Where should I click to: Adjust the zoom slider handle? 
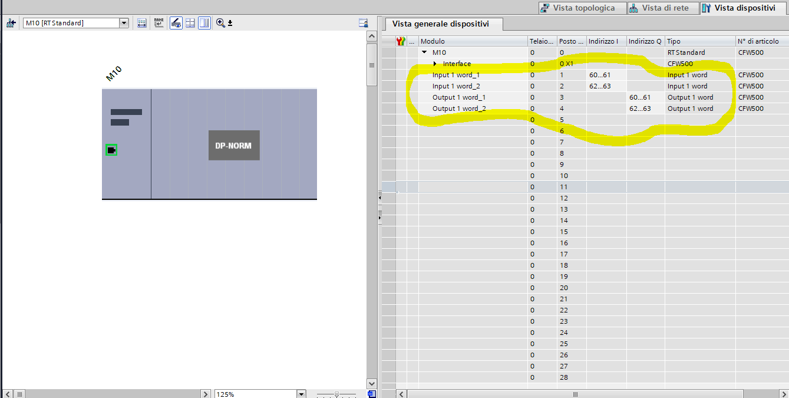(x=336, y=394)
